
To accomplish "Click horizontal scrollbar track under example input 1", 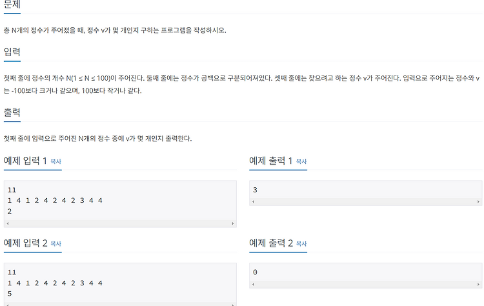I will pos(120,223).
